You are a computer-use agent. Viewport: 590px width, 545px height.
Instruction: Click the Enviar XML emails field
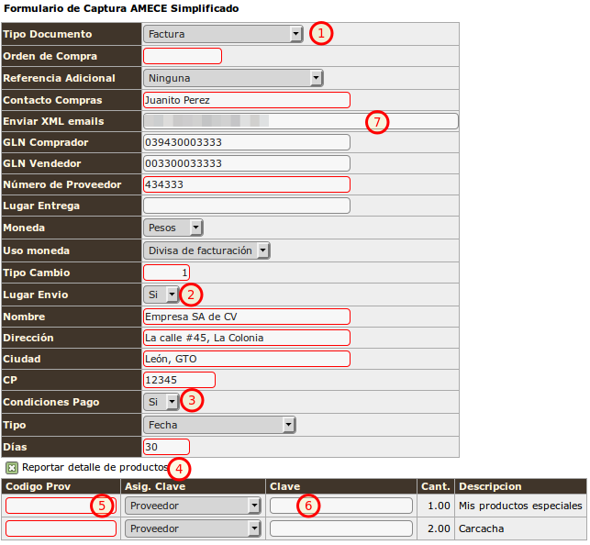300,121
